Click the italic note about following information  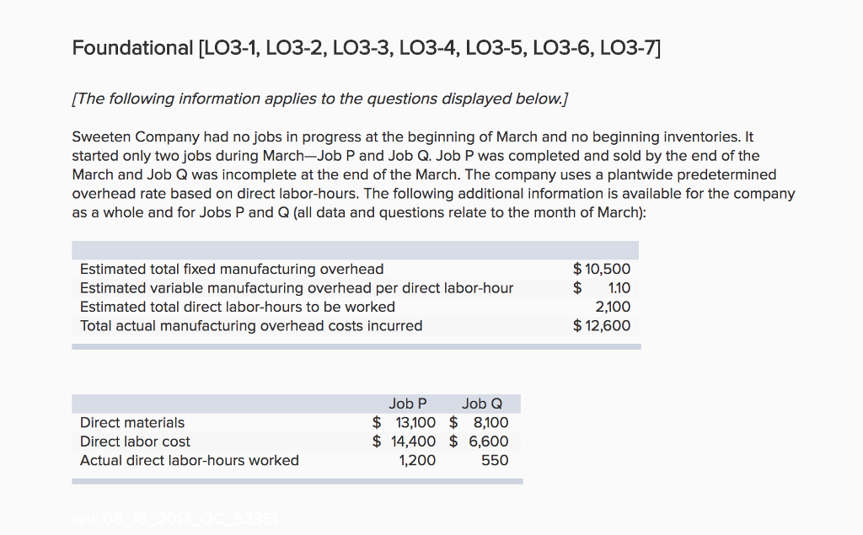319,99
